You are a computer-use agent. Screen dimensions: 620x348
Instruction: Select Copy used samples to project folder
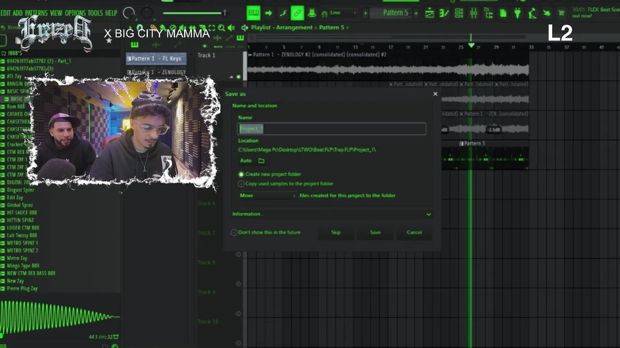pos(286,184)
